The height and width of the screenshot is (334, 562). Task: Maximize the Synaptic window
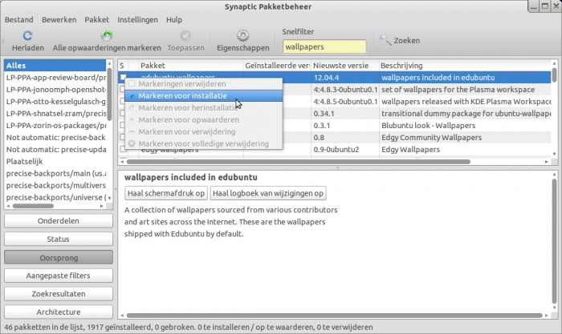[x=545, y=6]
